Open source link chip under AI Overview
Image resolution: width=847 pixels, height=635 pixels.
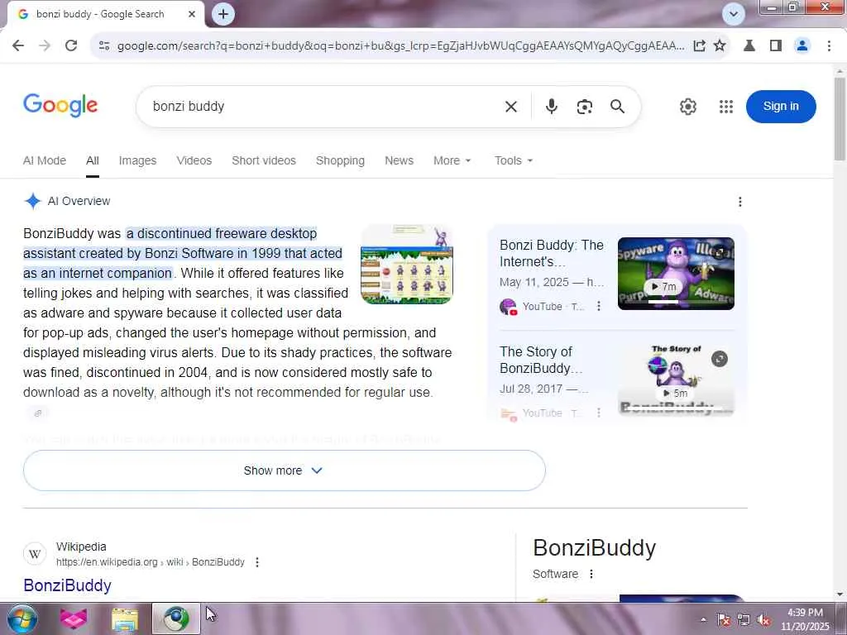[37, 413]
